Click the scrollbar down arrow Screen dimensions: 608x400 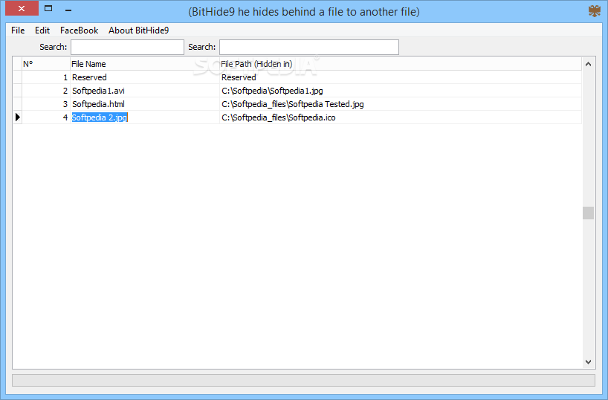tap(588, 362)
